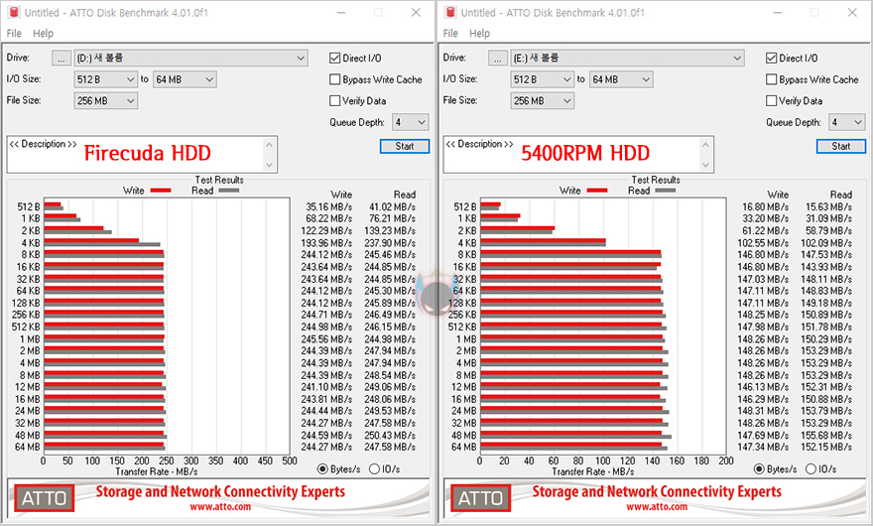Click red Write legend swatch in left chart

tap(161, 191)
